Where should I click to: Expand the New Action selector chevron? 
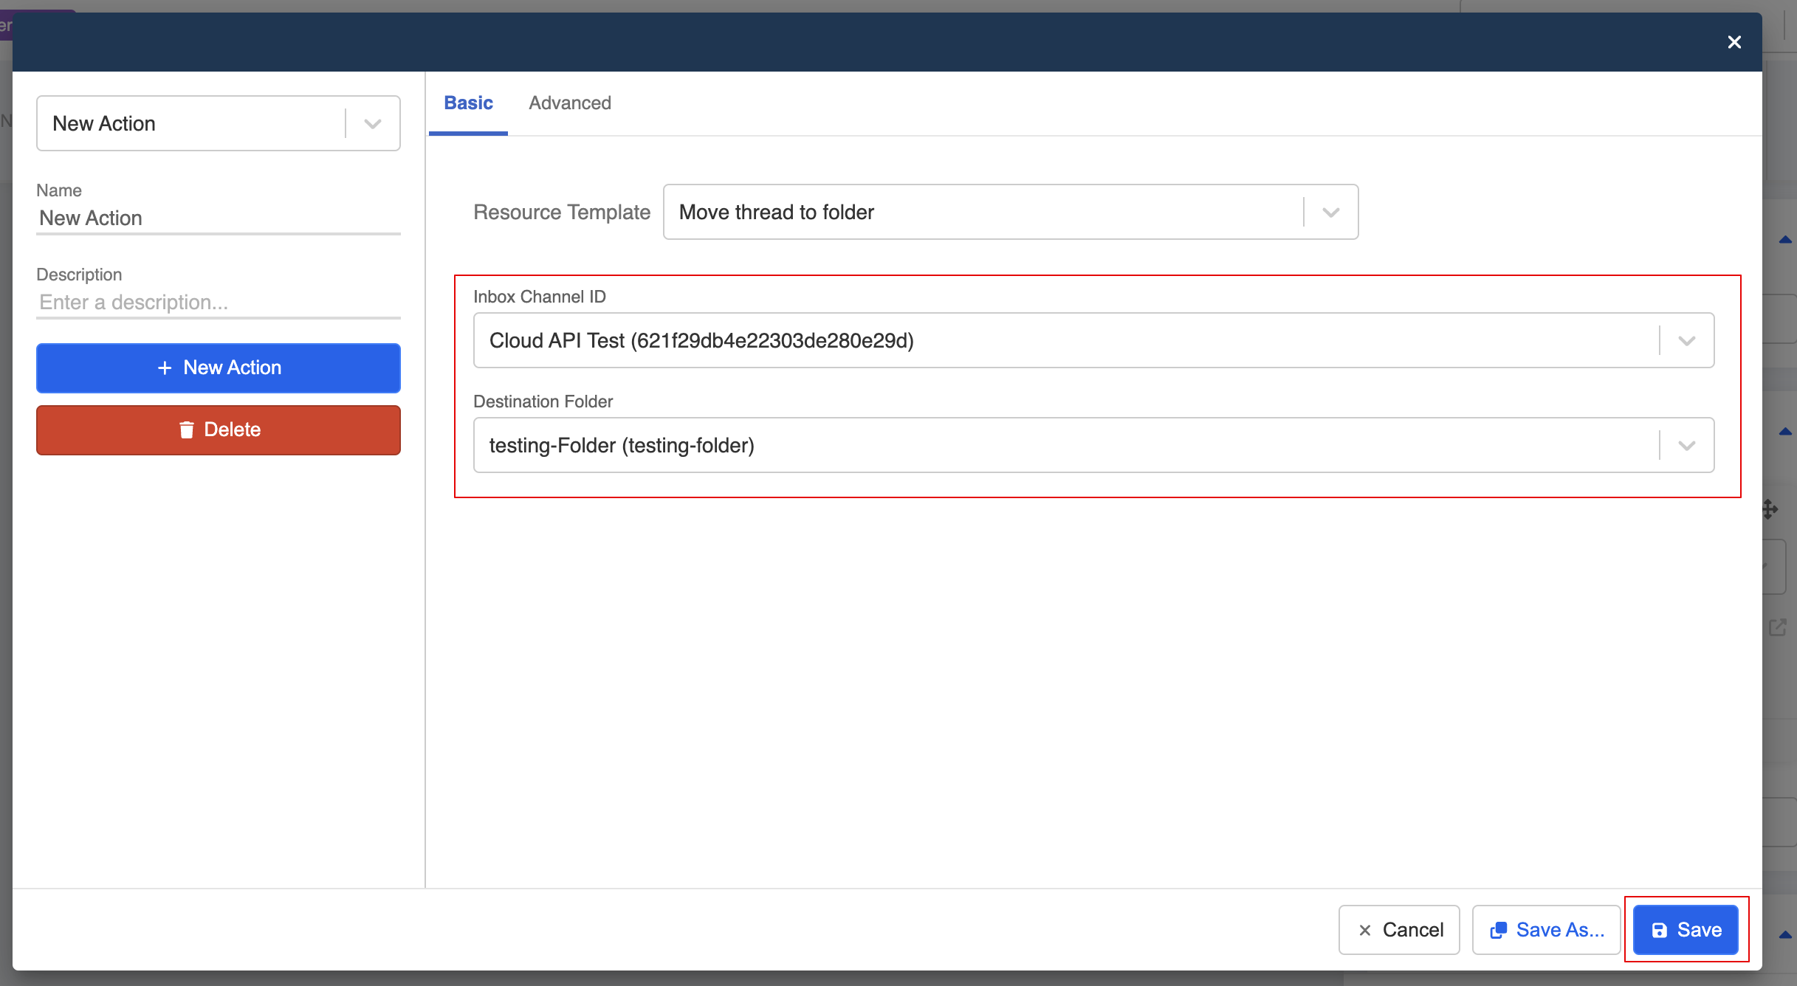(373, 123)
